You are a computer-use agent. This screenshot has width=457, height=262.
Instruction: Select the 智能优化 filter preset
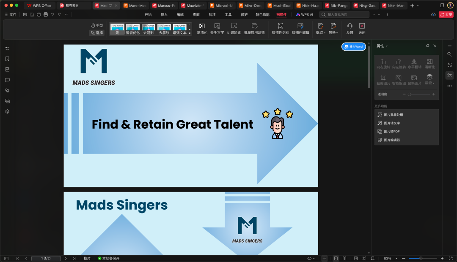click(133, 29)
